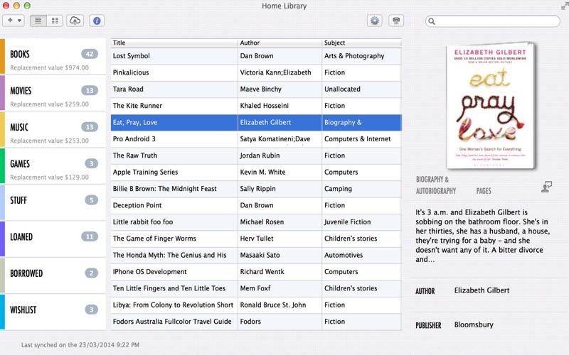The height and width of the screenshot is (355, 569).
Task: Sort the table by Title column
Action: (x=174, y=43)
